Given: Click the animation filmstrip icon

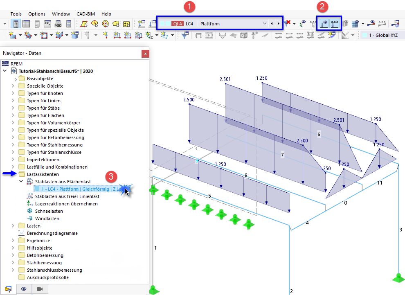Looking at the screenshot, I should [x=209, y=35].
